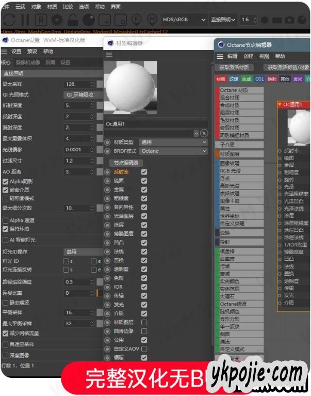Switch to the 摄像机成像 tab

click(27, 62)
